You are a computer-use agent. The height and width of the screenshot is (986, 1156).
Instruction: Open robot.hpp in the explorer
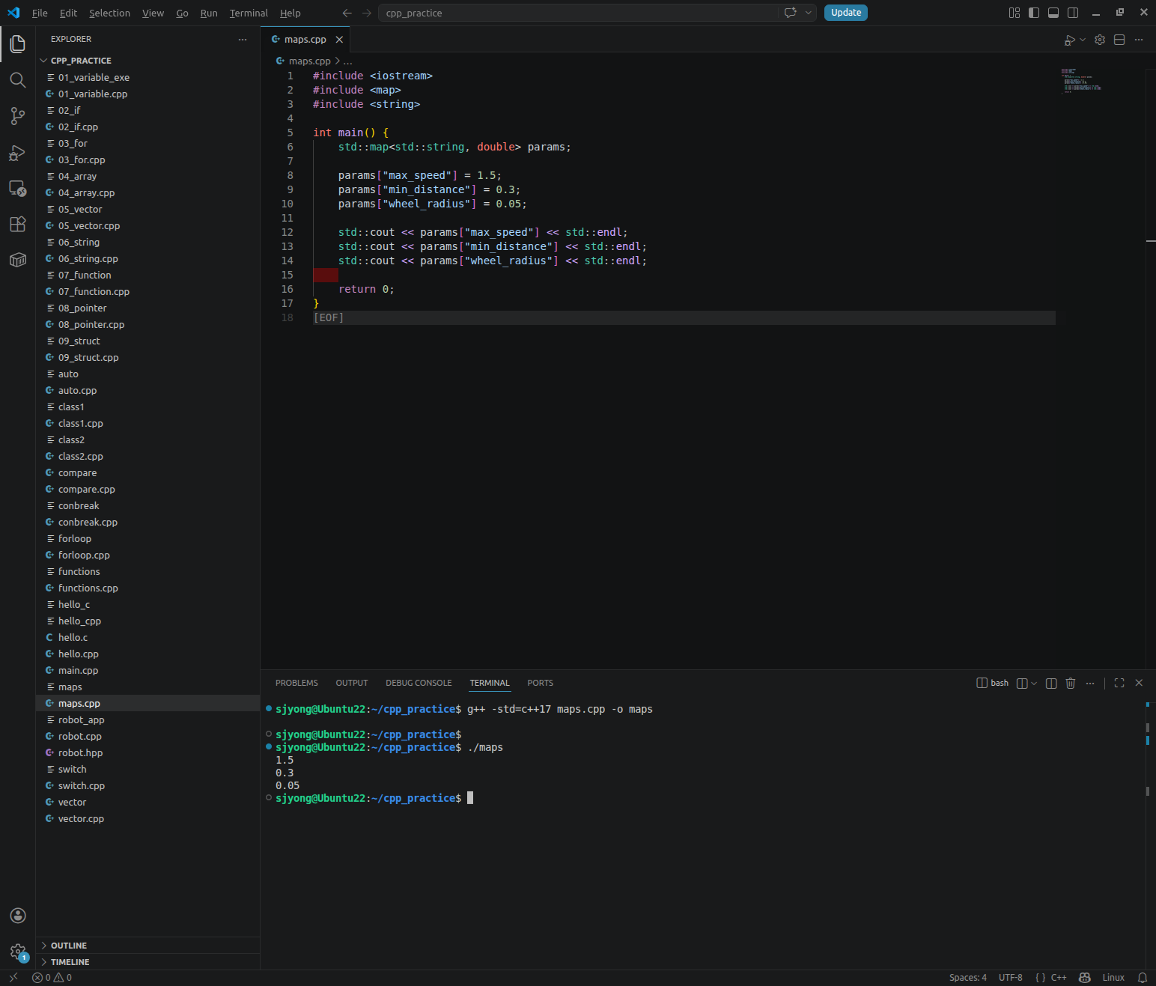pos(147,752)
